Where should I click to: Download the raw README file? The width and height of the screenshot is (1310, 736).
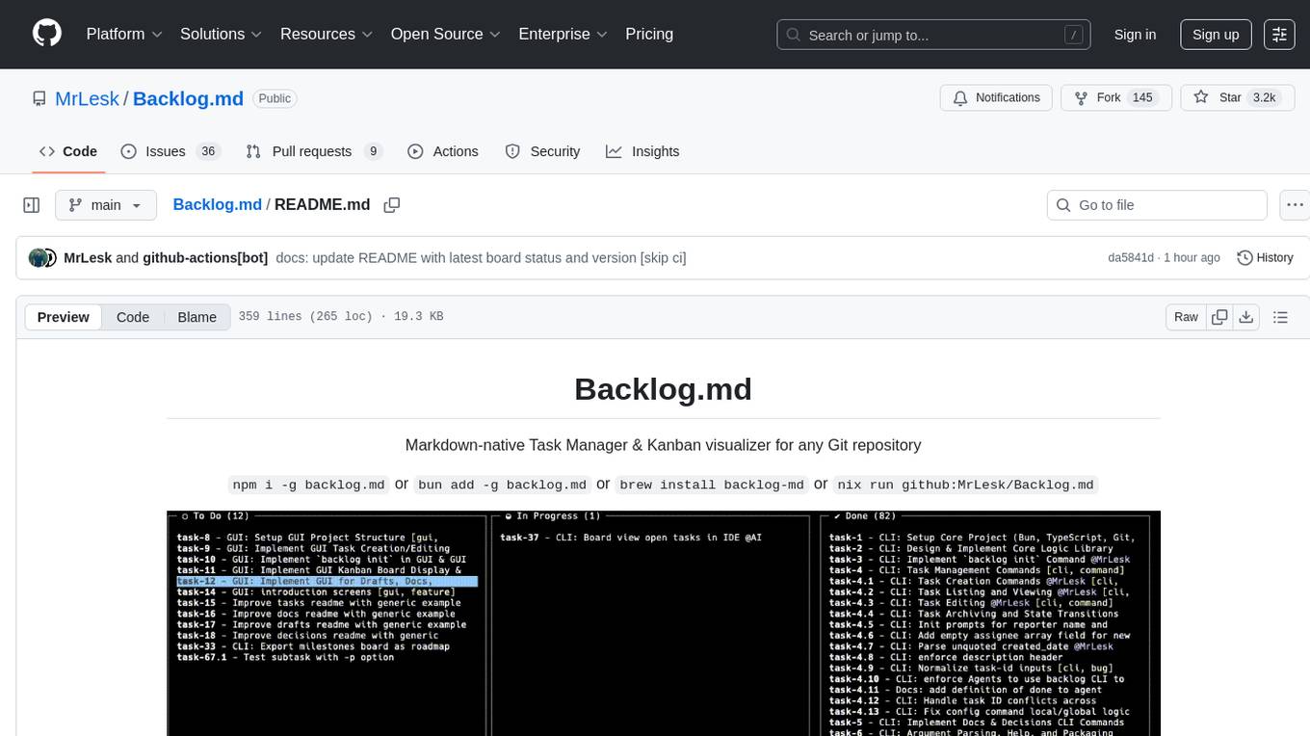tap(1245, 317)
